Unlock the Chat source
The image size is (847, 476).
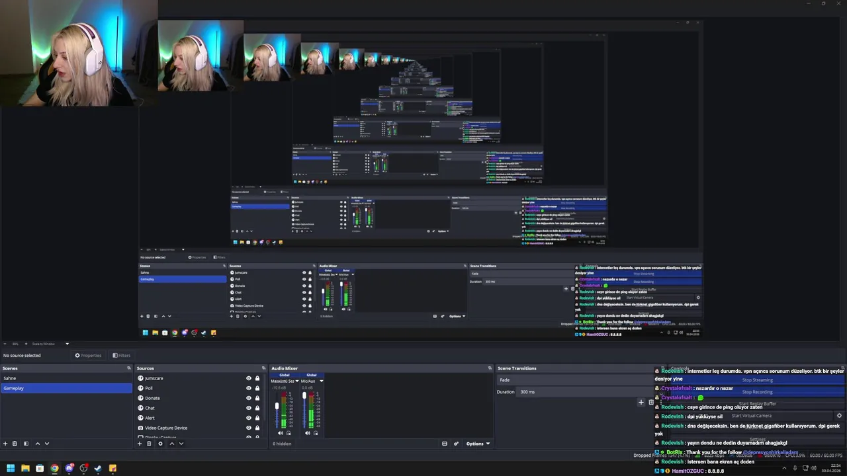tap(257, 408)
